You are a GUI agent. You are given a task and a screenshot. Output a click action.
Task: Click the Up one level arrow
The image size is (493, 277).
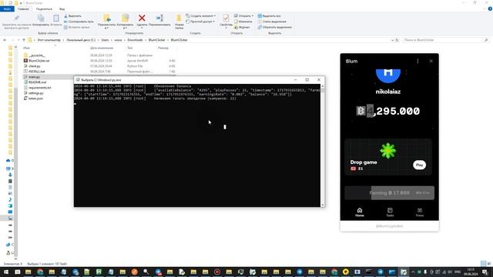24,40
